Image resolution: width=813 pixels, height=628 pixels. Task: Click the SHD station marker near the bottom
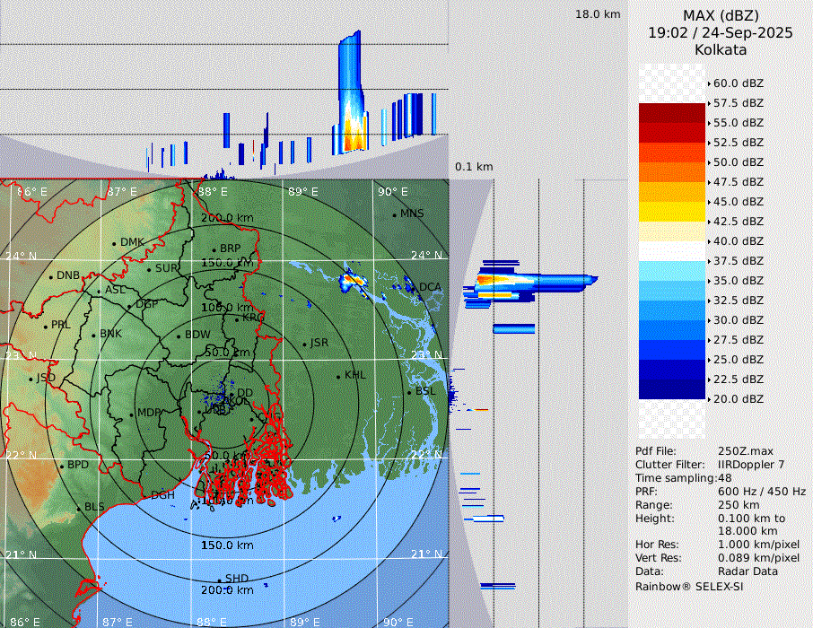pos(219,580)
